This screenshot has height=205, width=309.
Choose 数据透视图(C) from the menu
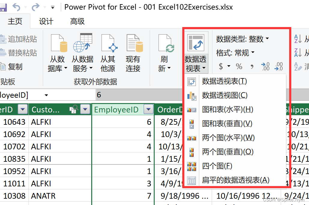[235, 96]
